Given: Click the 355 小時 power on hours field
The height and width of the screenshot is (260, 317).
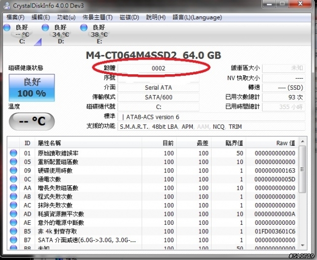Looking at the screenshot, I should [x=284, y=107].
